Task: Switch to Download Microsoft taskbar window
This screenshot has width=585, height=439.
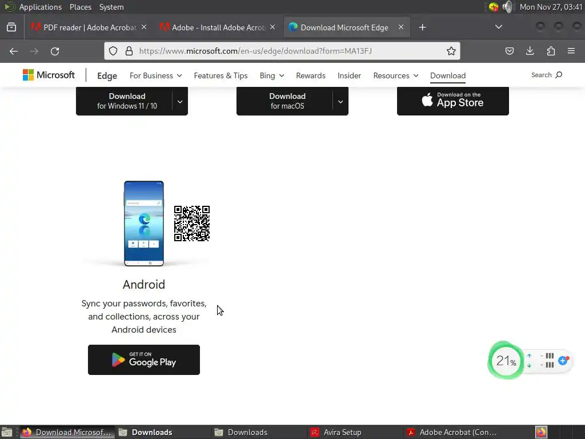Action: point(67,432)
